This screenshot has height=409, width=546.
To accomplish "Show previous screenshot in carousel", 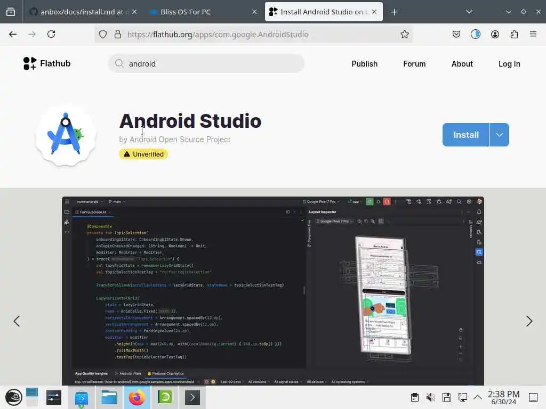I will [17, 321].
